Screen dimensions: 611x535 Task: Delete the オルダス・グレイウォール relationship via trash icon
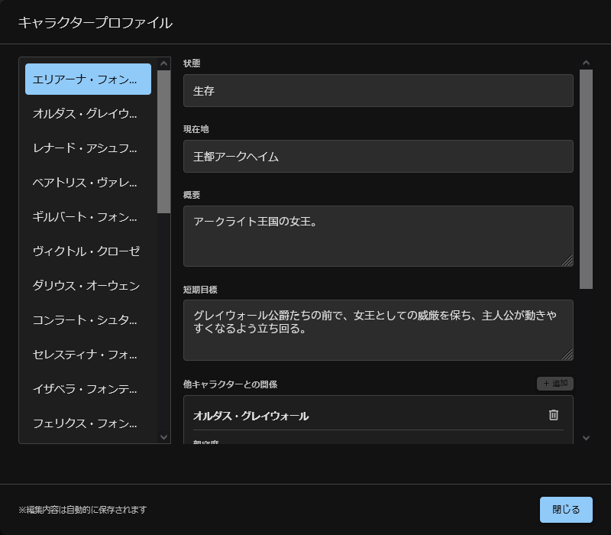pos(554,415)
